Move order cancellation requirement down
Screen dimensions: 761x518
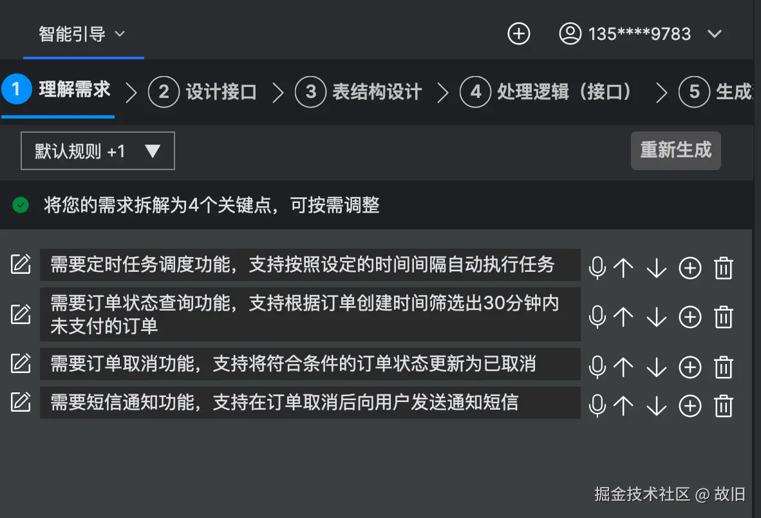point(656,367)
